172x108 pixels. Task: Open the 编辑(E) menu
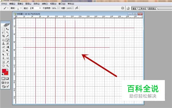pos(12,4)
